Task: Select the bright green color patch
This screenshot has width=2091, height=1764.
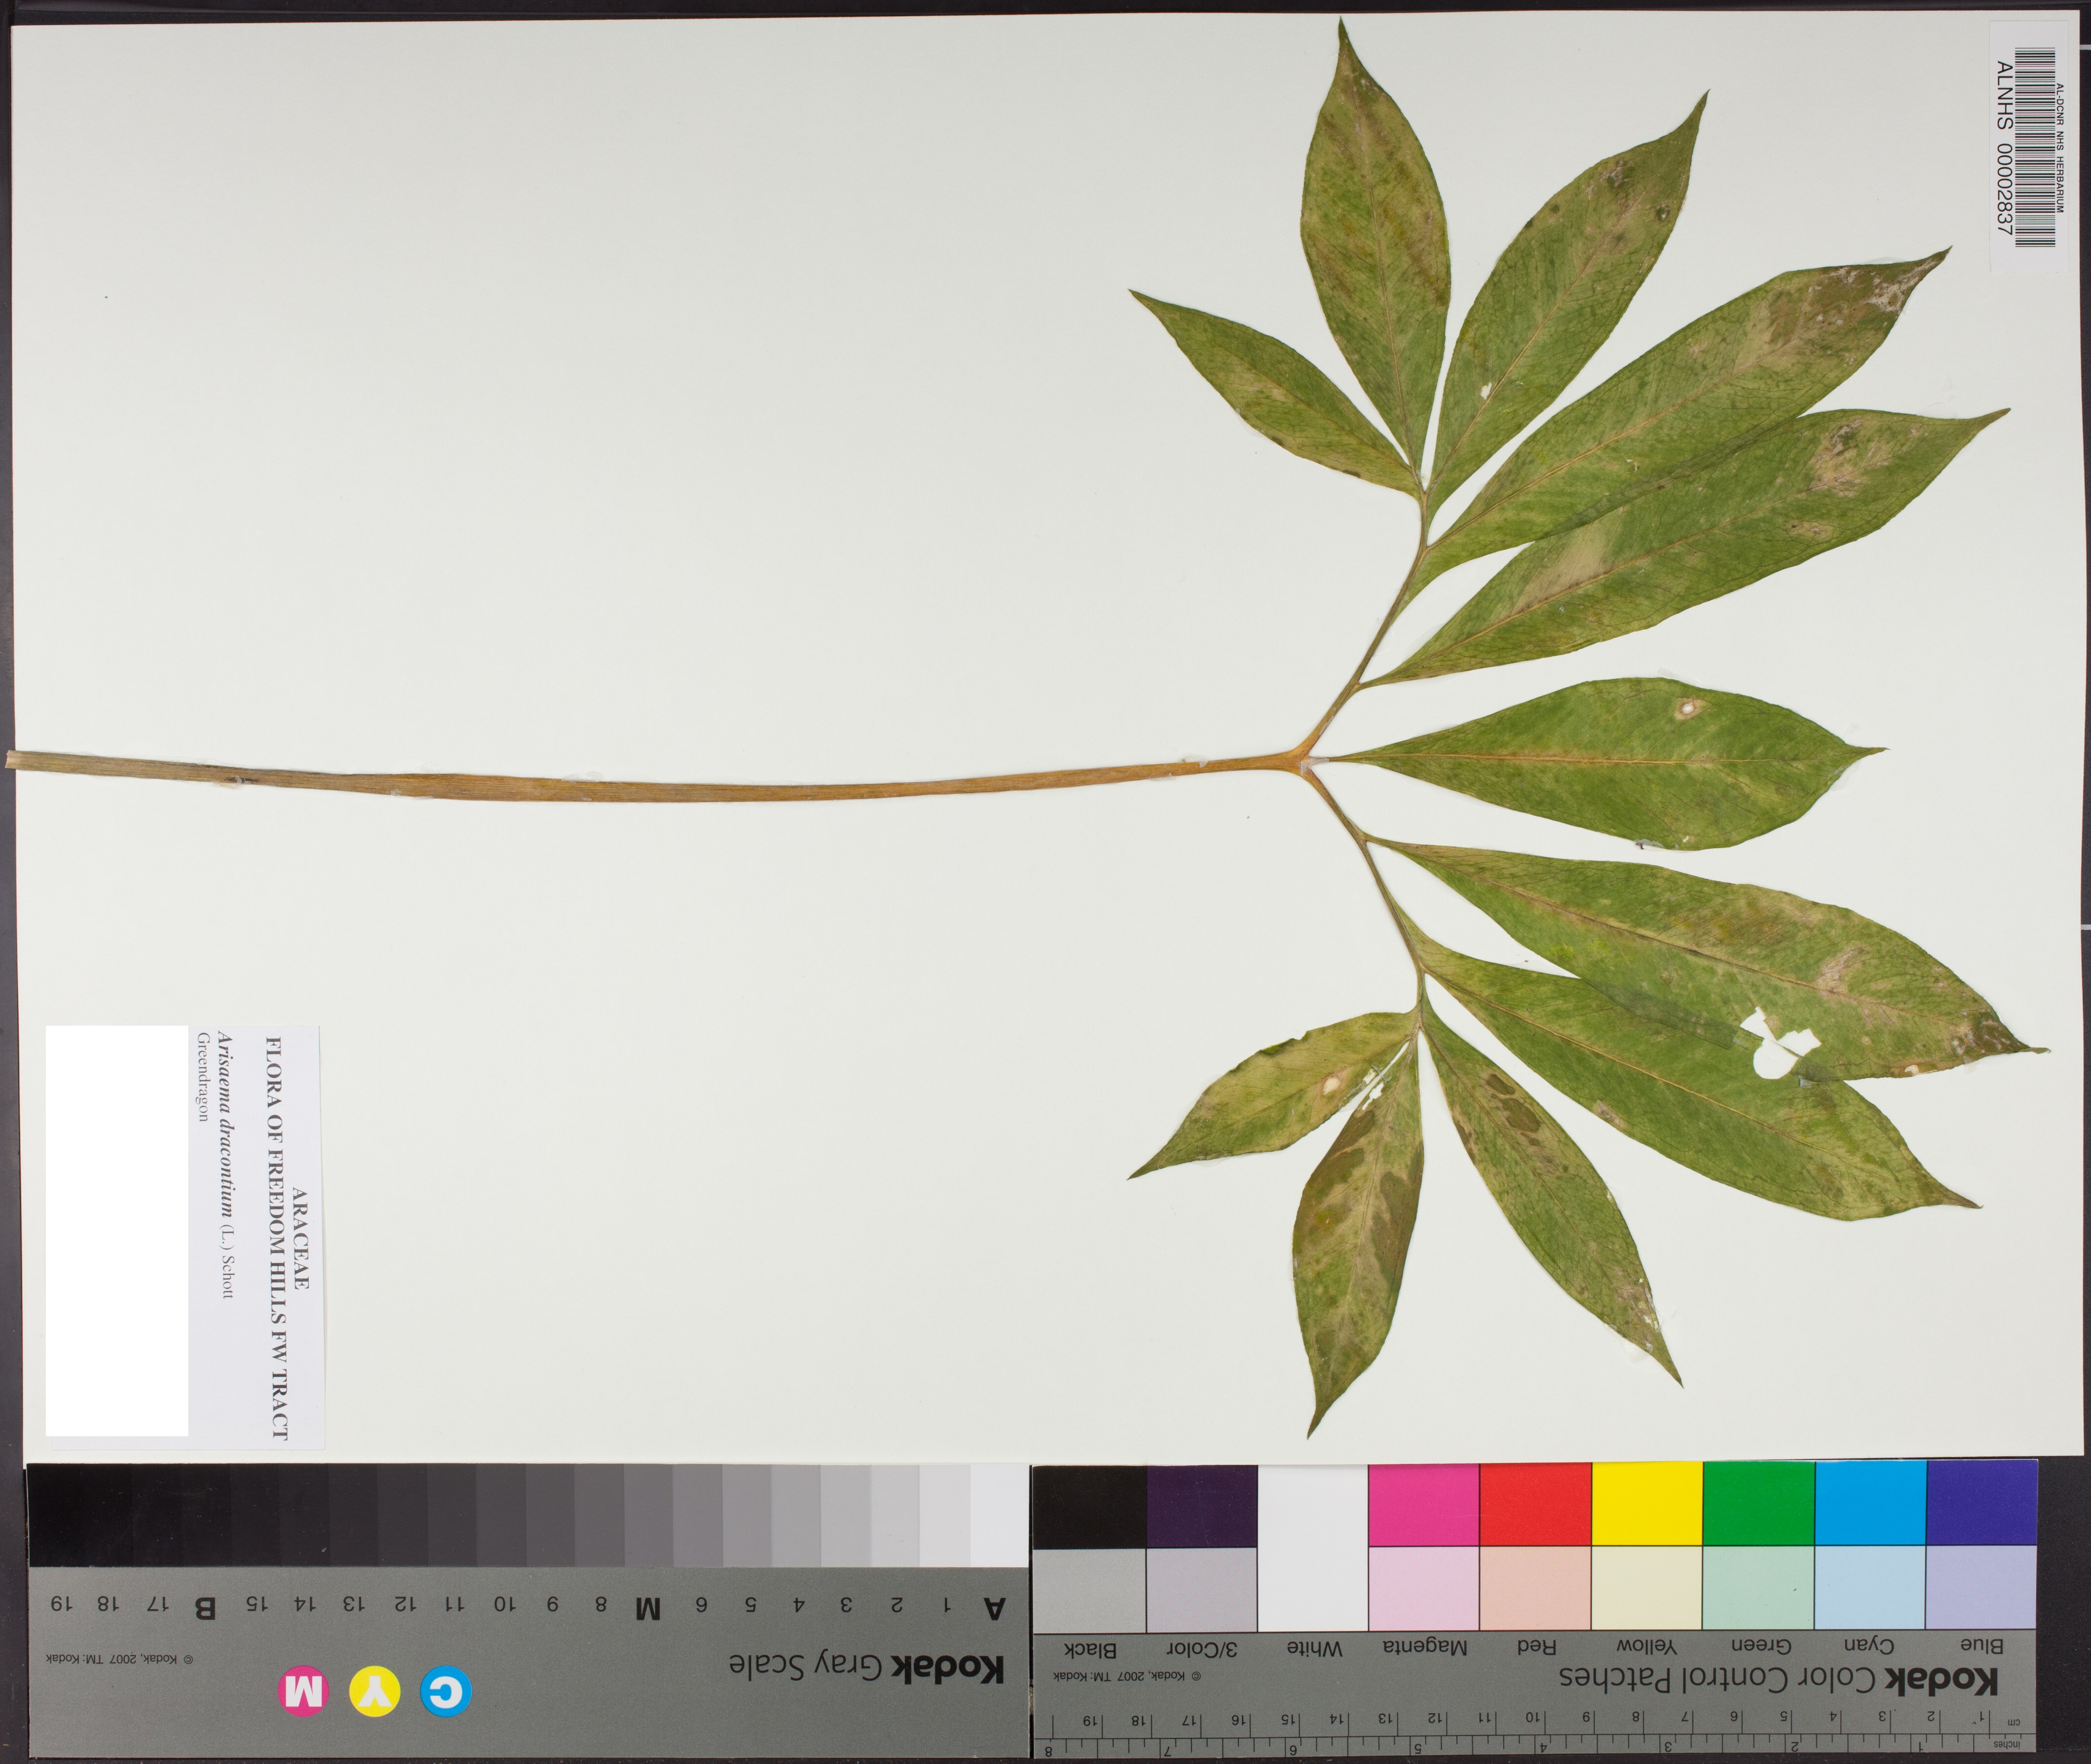Action: [1758, 1503]
